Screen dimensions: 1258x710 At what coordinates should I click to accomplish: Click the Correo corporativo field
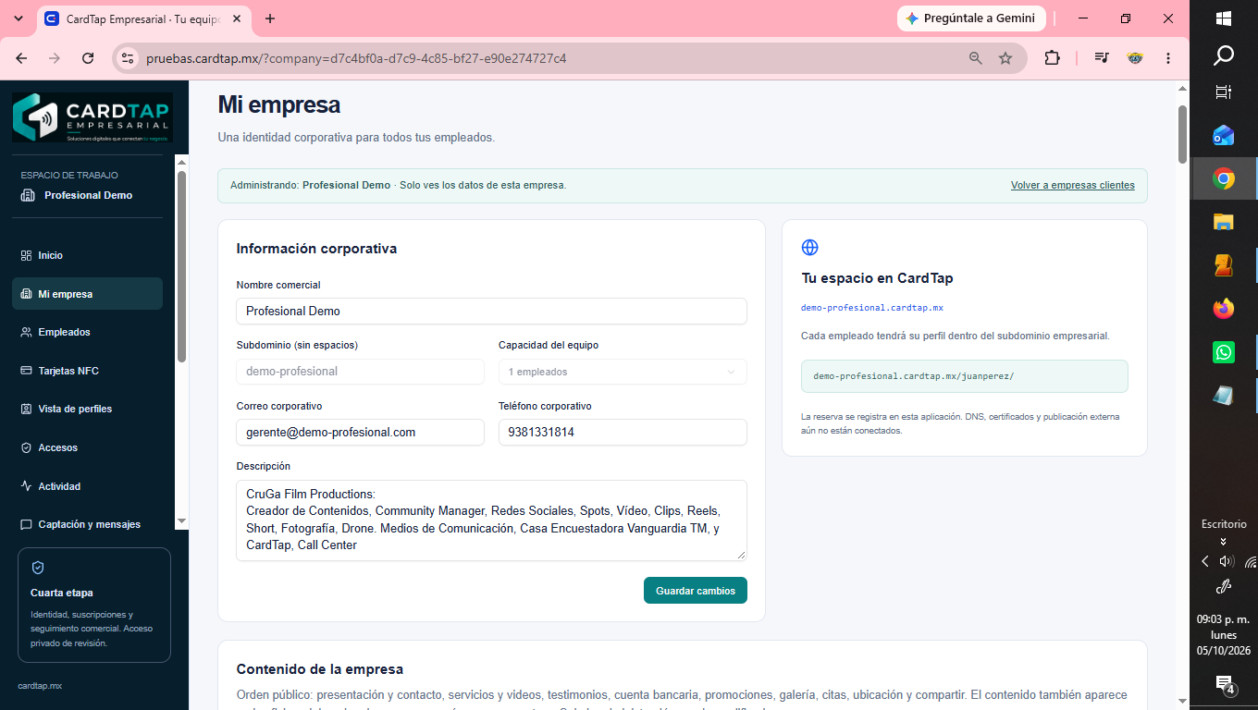coord(360,432)
